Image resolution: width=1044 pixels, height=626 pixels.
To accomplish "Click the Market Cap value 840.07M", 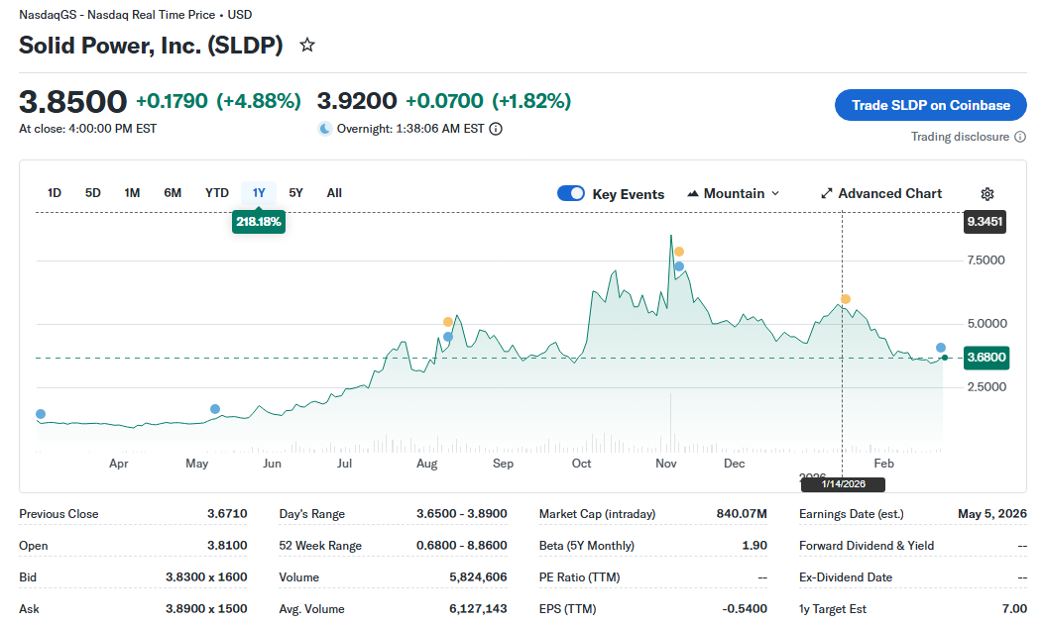I will pos(742,513).
